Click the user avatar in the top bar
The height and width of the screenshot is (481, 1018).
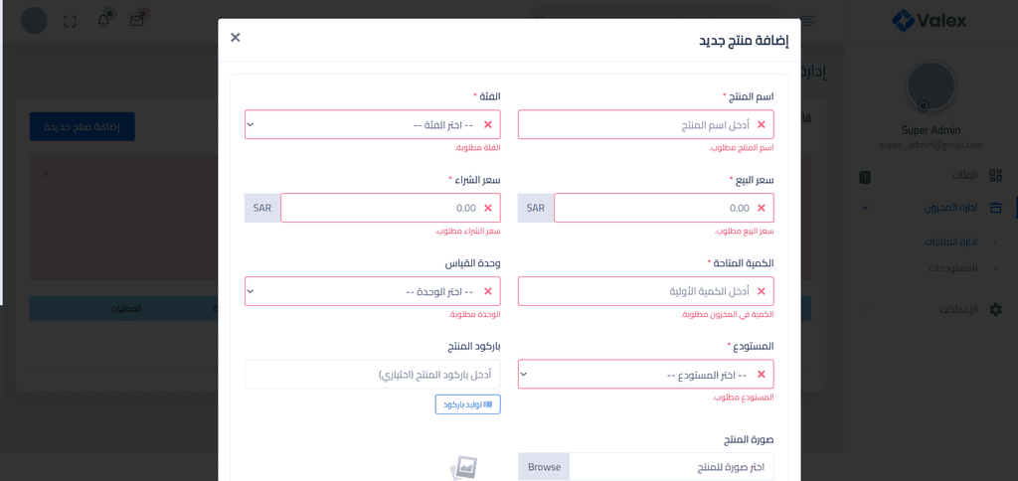click(x=34, y=20)
